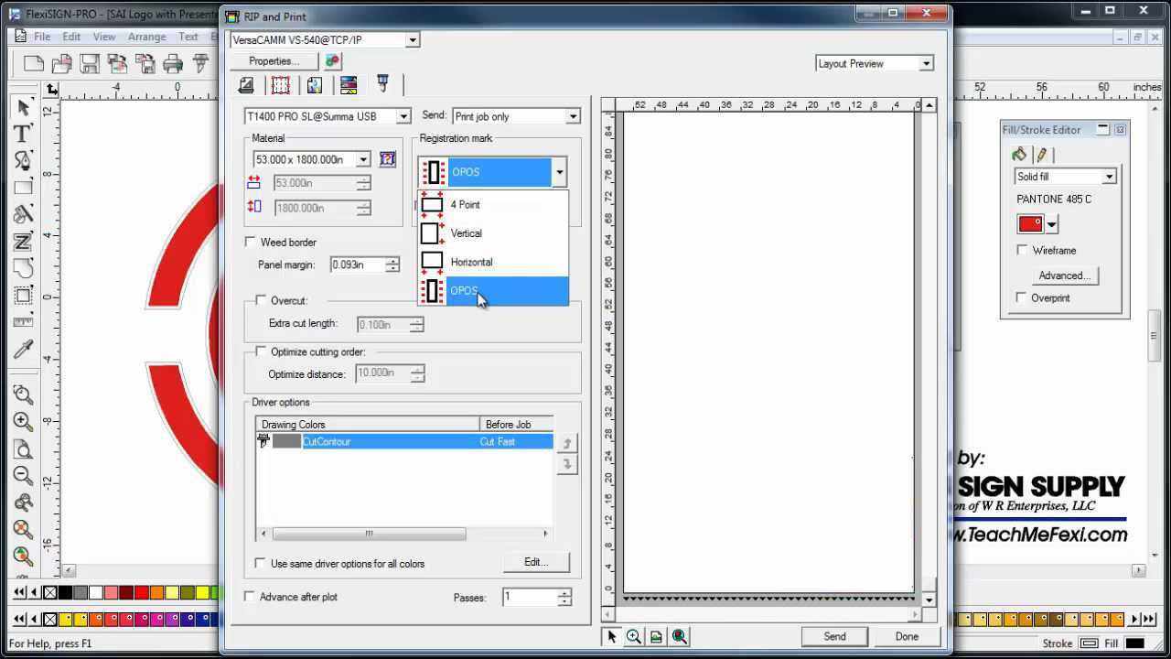1171x659 pixels.
Task: Enable Advance after plot checkbox
Action: (x=250, y=597)
